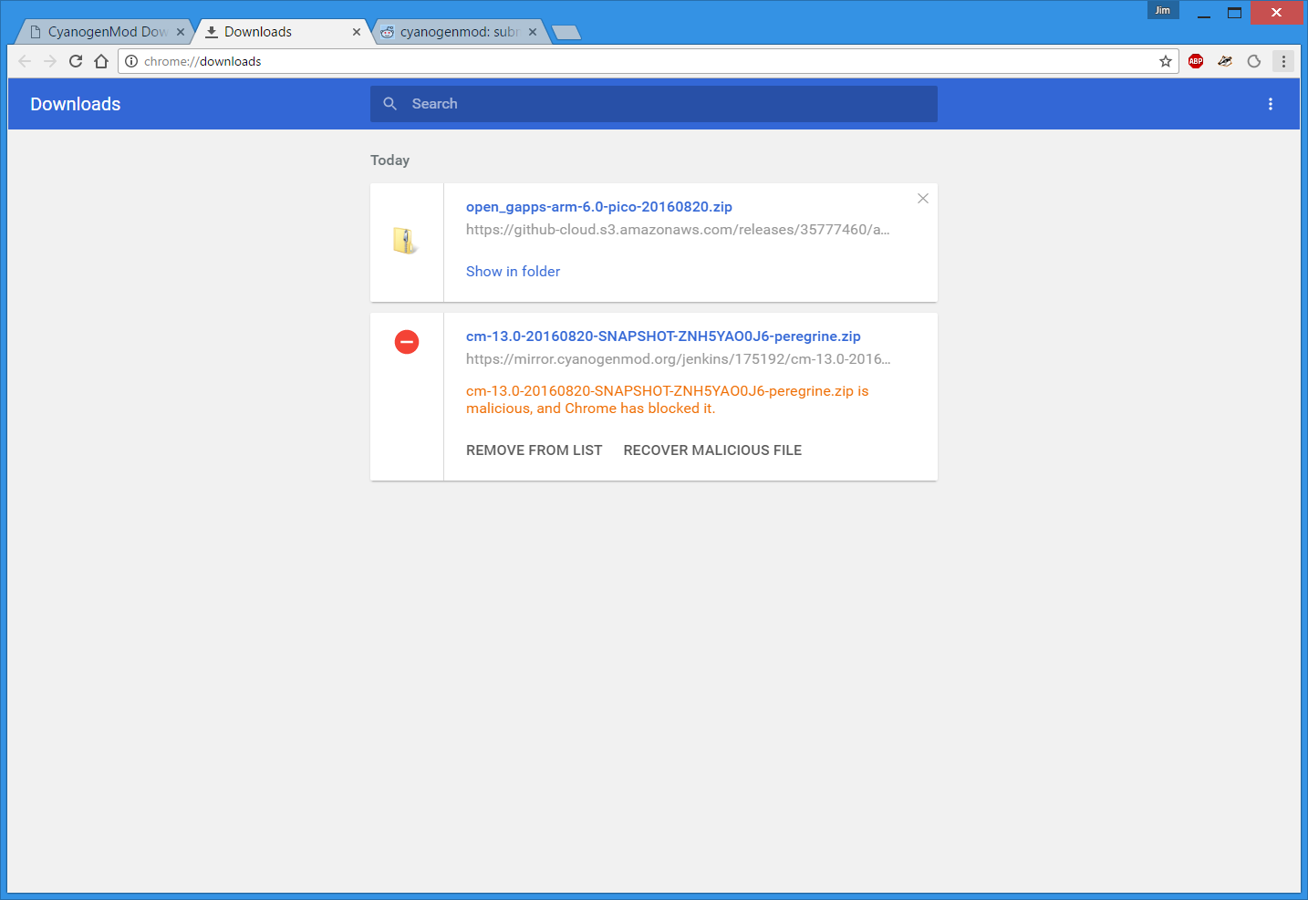Click the search magnifier in Downloads
The image size is (1308, 900).
pyautogui.click(x=390, y=103)
